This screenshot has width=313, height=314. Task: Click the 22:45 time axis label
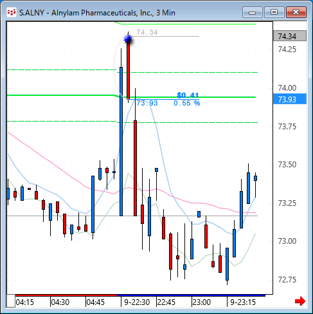point(166,302)
